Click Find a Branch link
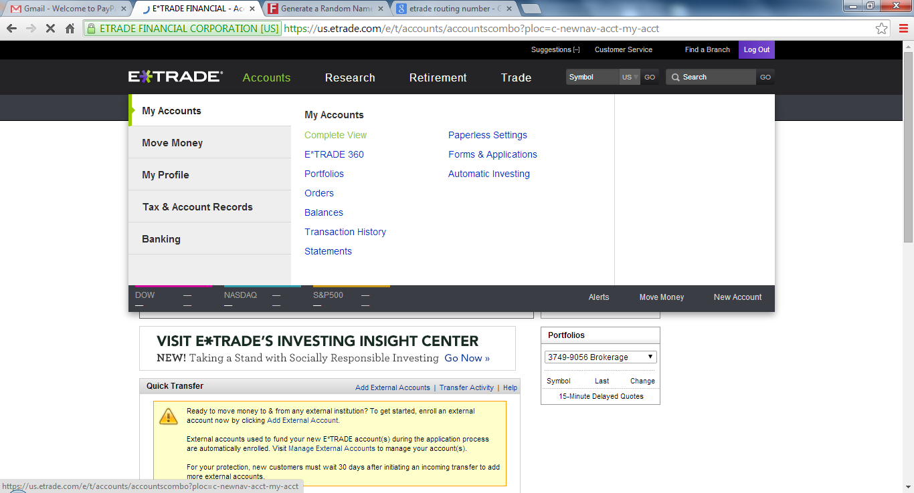The width and height of the screenshot is (914, 493). (x=707, y=49)
